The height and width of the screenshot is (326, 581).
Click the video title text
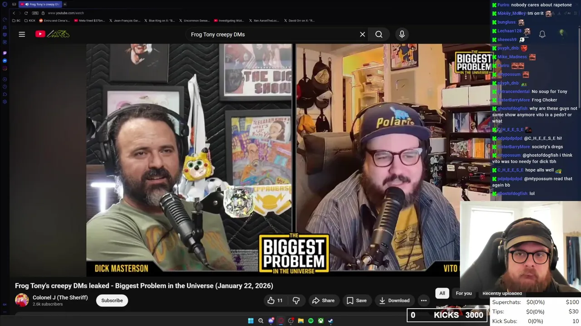point(144,286)
